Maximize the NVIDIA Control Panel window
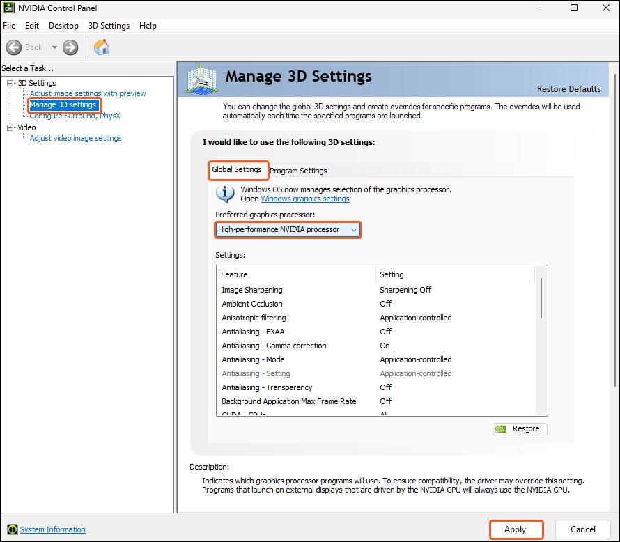620x542 pixels. tap(574, 8)
